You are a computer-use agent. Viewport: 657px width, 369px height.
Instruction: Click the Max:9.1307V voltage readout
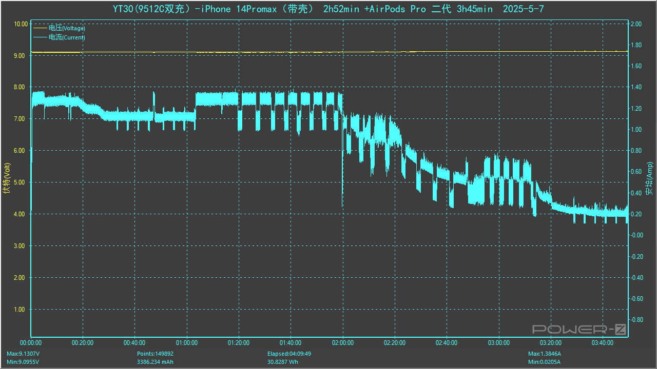point(23,354)
